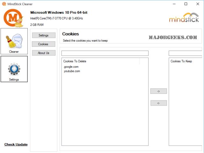Focus the search field above Cookies To Delete
The width and height of the screenshot is (204, 153).
coord(105,53)
